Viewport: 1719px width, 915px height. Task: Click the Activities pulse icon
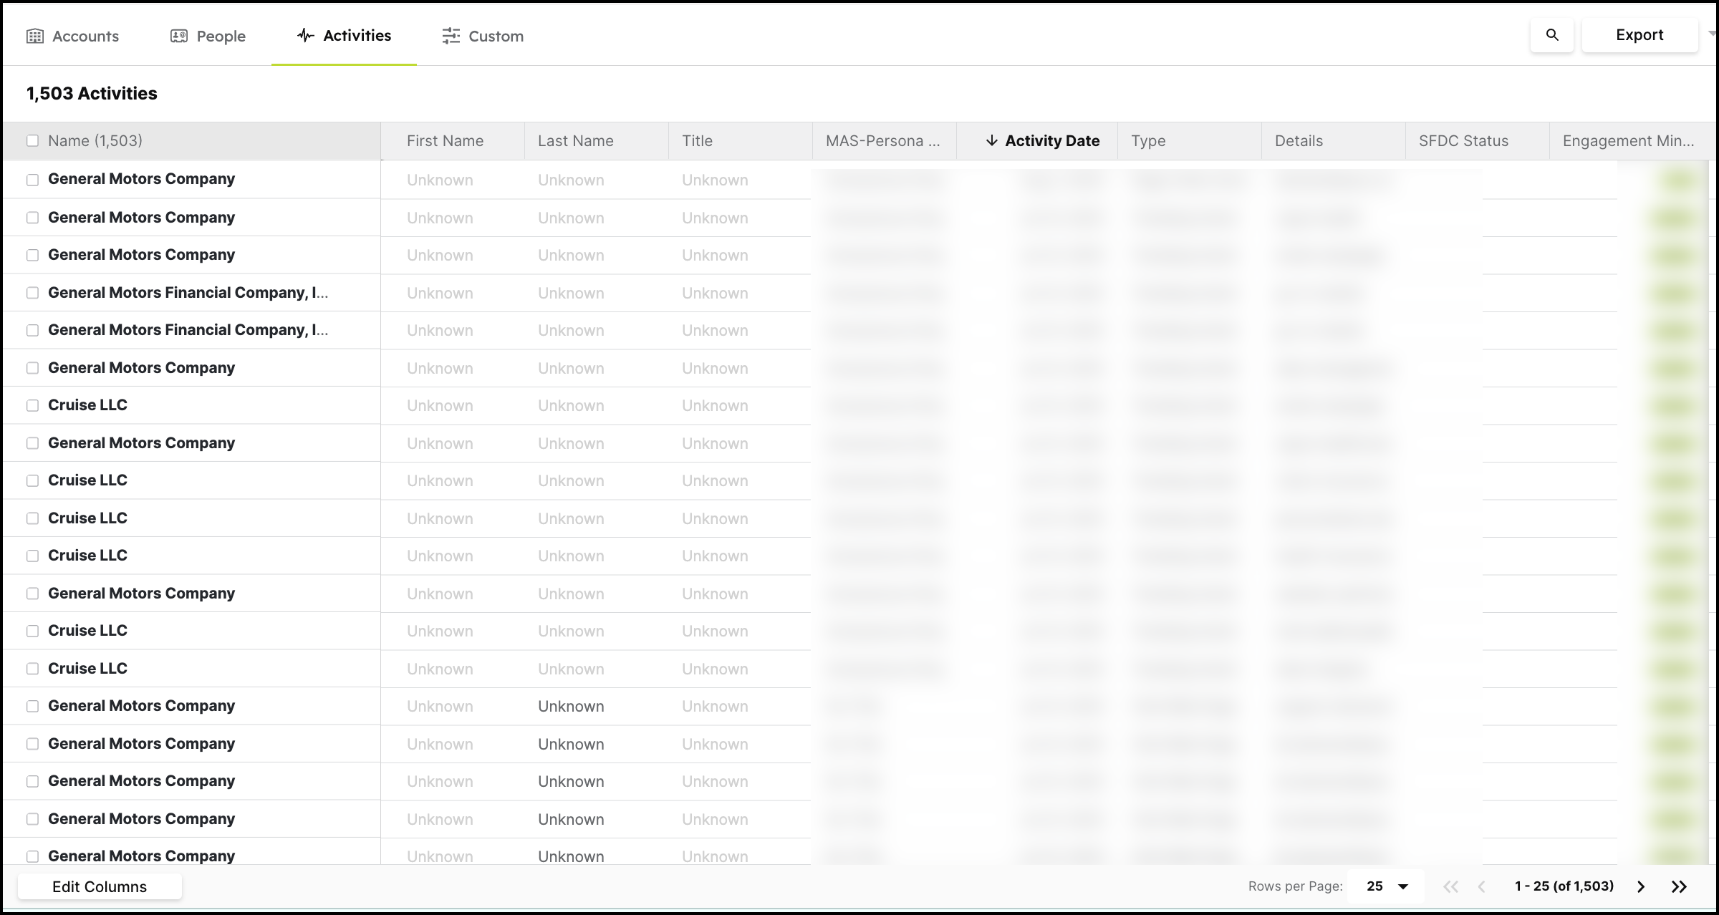tap(306, 36)
